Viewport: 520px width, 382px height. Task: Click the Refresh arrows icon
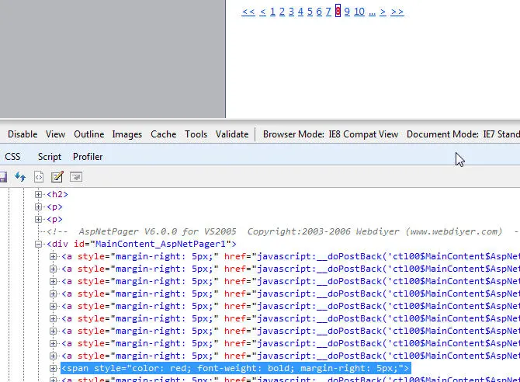coord(21,177)
